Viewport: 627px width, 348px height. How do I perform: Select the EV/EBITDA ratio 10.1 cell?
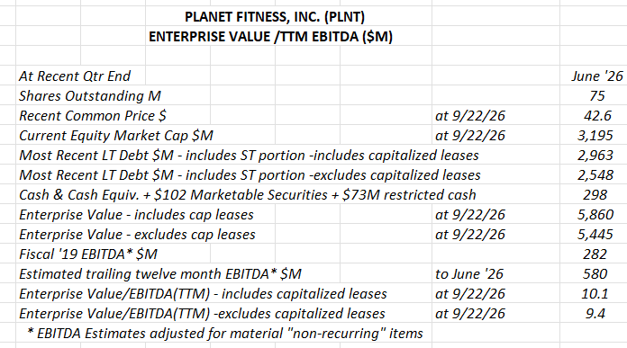point(595,294)
